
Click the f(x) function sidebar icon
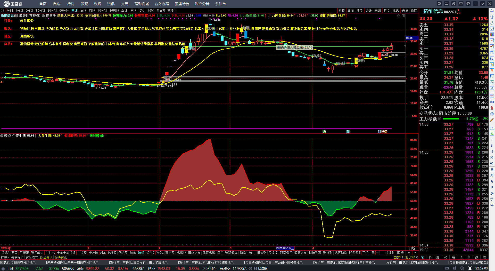[492, 82]
